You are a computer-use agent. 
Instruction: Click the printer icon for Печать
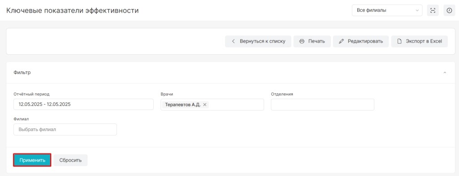pyautogui.click(x=302, y=41)
